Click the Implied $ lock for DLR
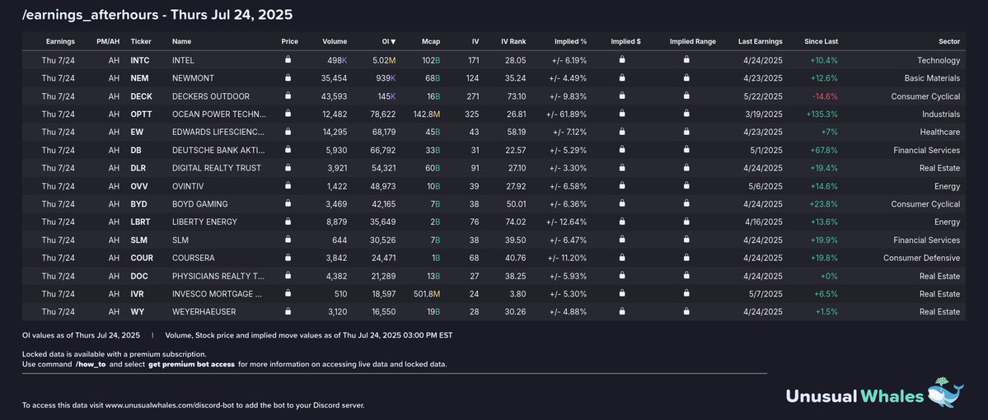The image size is (988, 420). 622,167
